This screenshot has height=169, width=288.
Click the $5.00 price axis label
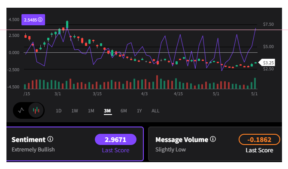[268, 47]
